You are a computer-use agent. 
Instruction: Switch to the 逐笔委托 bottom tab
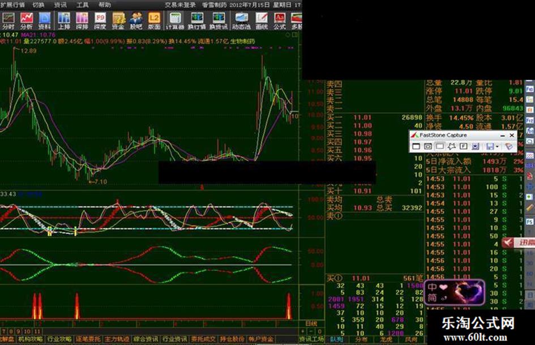(88, 339)
